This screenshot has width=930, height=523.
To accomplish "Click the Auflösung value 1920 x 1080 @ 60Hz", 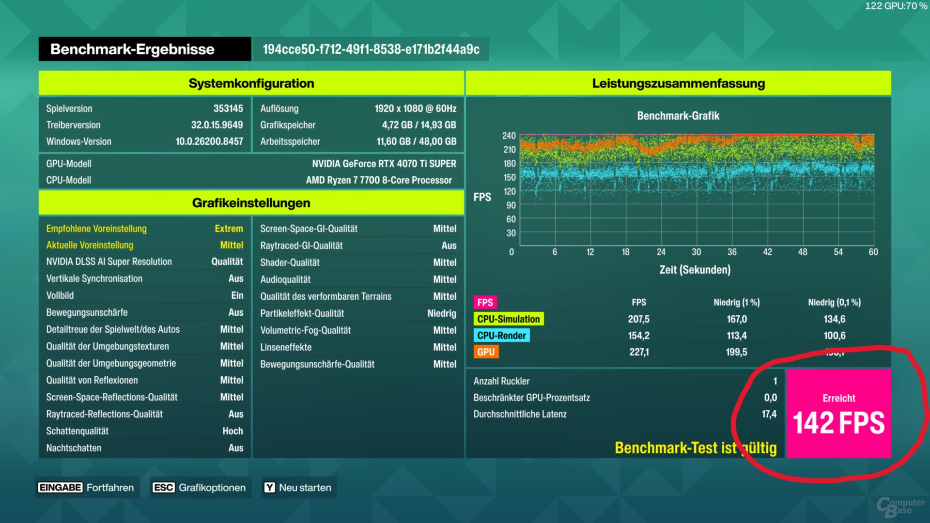I will 415,108.
